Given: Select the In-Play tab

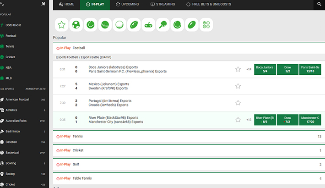Looking at the screenshot, I should tap(95, 5).
